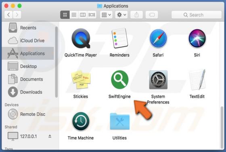Select the SwiftEngine magnifier icon

[x=119, y=80]
